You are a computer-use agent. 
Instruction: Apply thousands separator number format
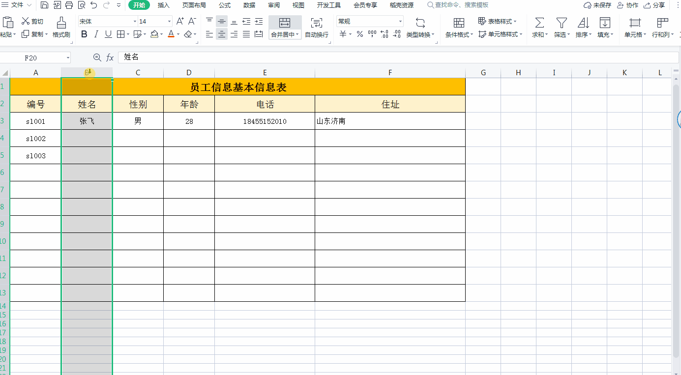[x=372, y=34]
